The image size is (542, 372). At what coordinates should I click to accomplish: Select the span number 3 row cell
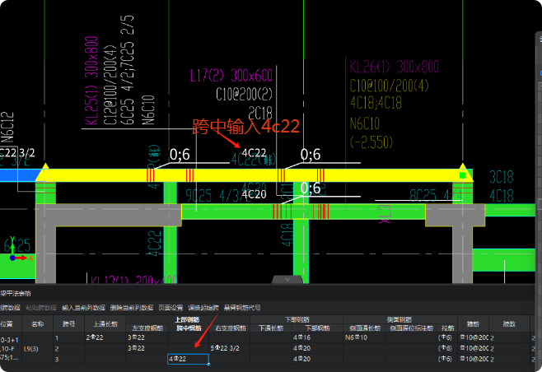[68, 359]
